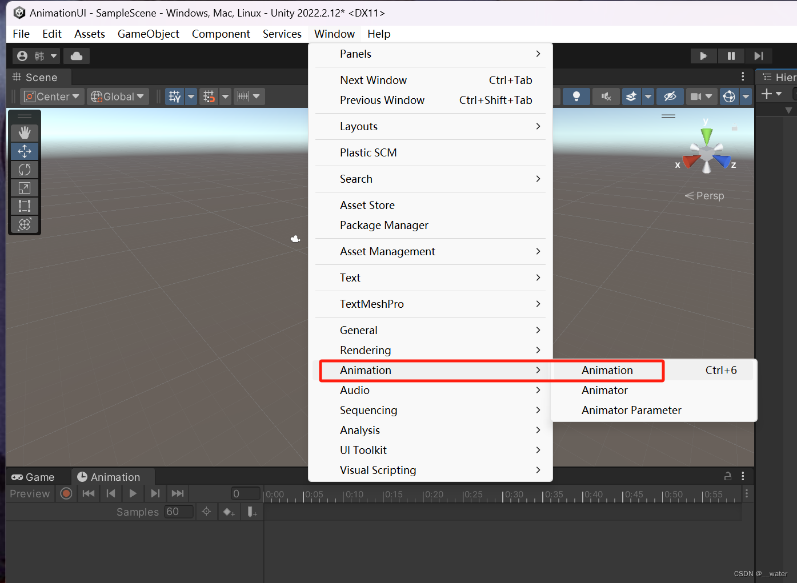Open Center pivot mode dropdown
This screenshot has height=583, width=797.
pos(53,97)
